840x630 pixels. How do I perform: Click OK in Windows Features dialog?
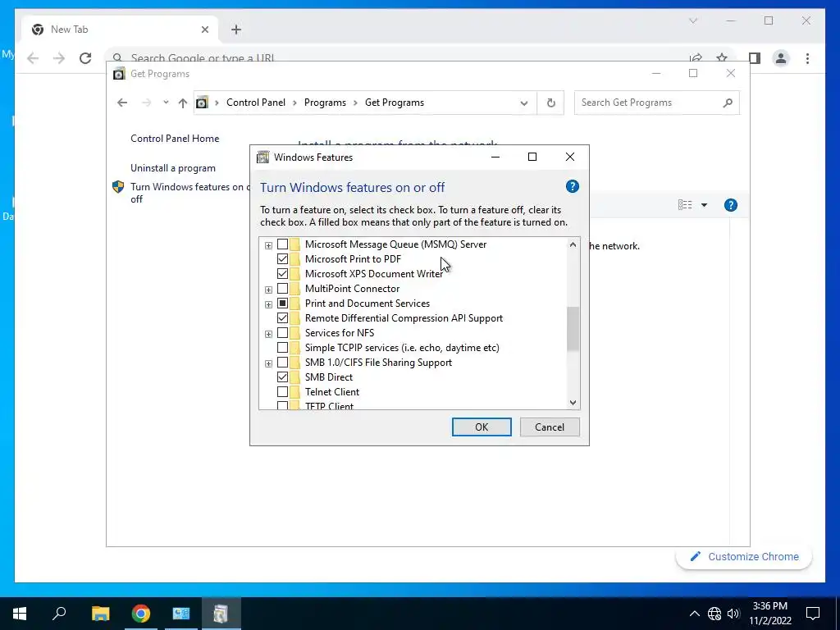tap(482, 427)
